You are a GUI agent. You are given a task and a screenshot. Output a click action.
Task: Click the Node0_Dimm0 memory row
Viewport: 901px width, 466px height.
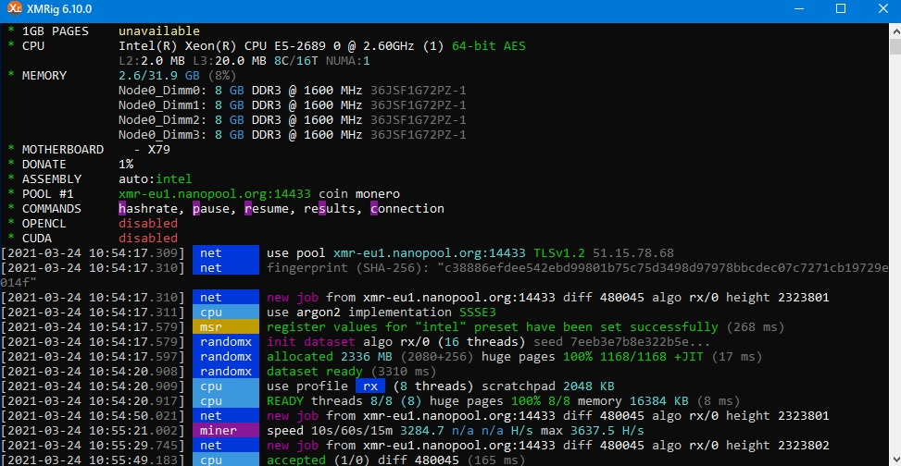pos(292,90)
